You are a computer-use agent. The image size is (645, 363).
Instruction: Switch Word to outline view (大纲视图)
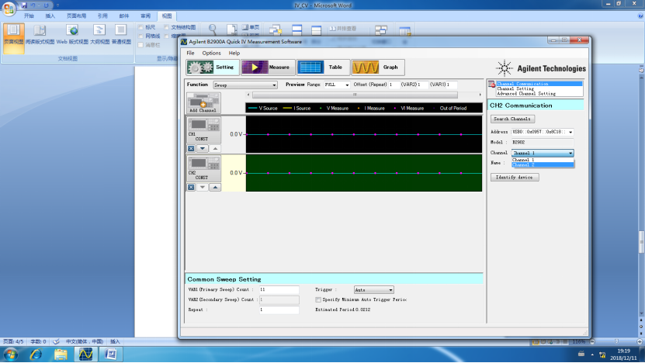coord(99,34)
